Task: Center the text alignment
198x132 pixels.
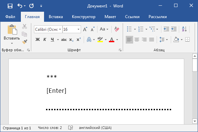Action: click(137, 40)
